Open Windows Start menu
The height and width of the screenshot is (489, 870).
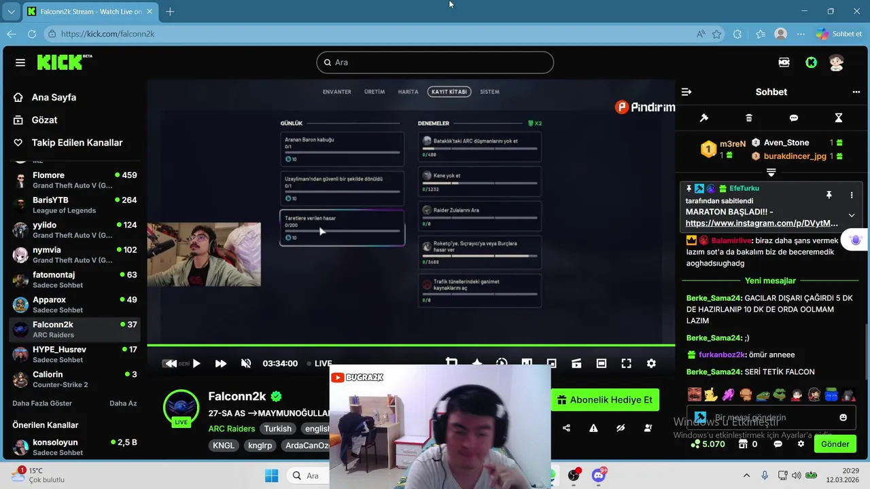click(x=271, y=475)
